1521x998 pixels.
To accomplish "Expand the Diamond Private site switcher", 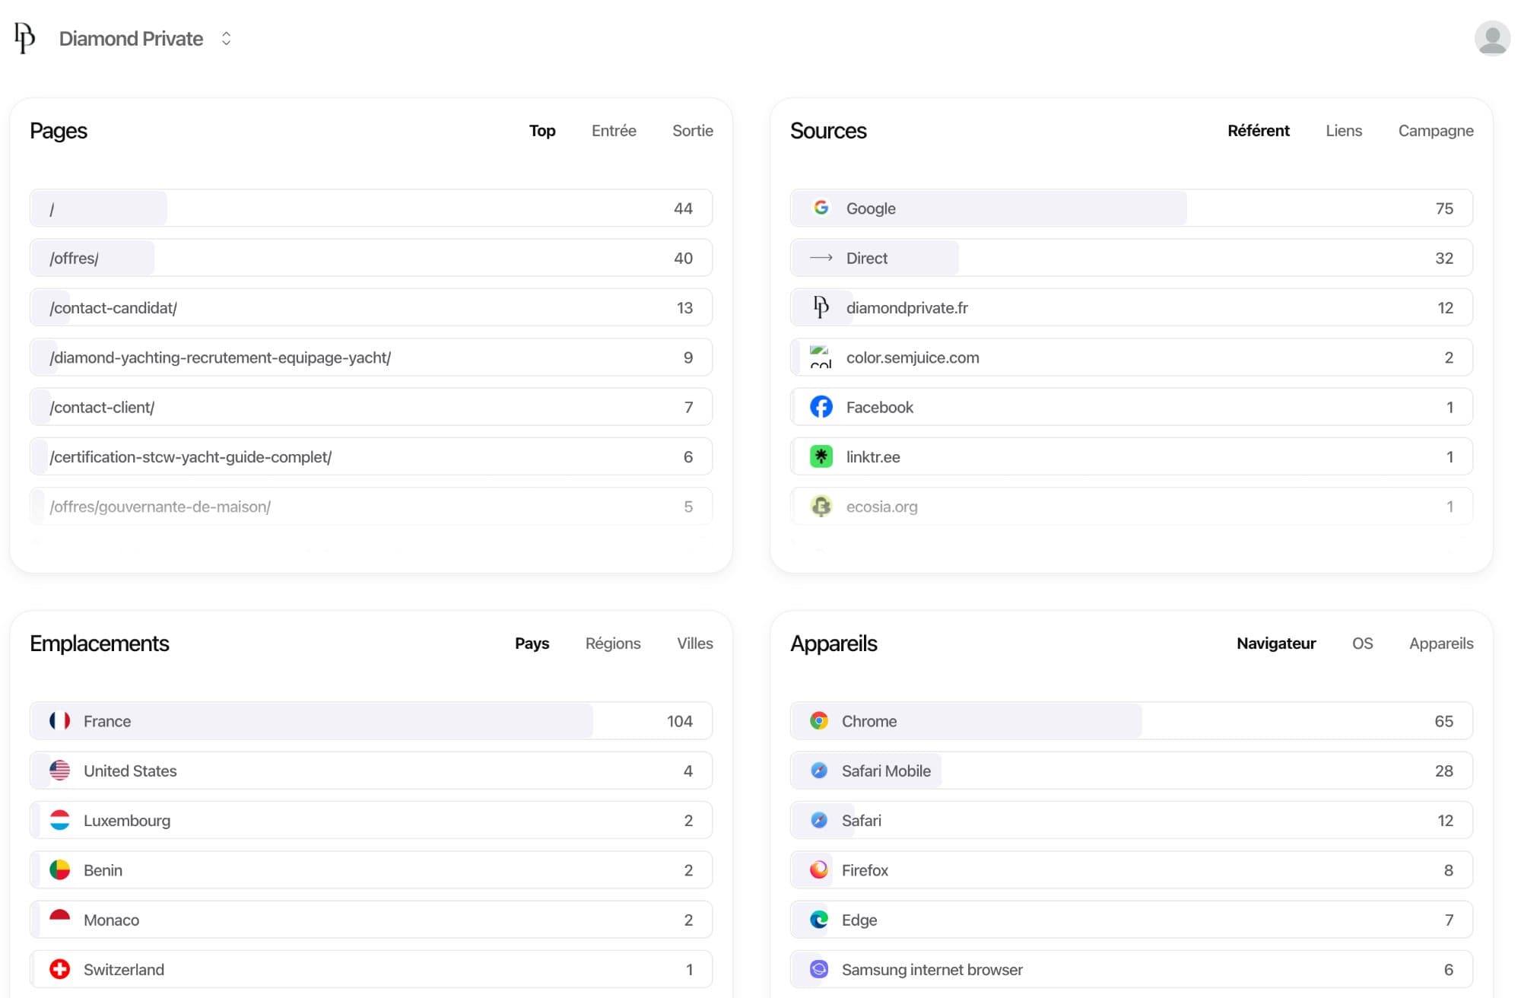I will point(226,39).
